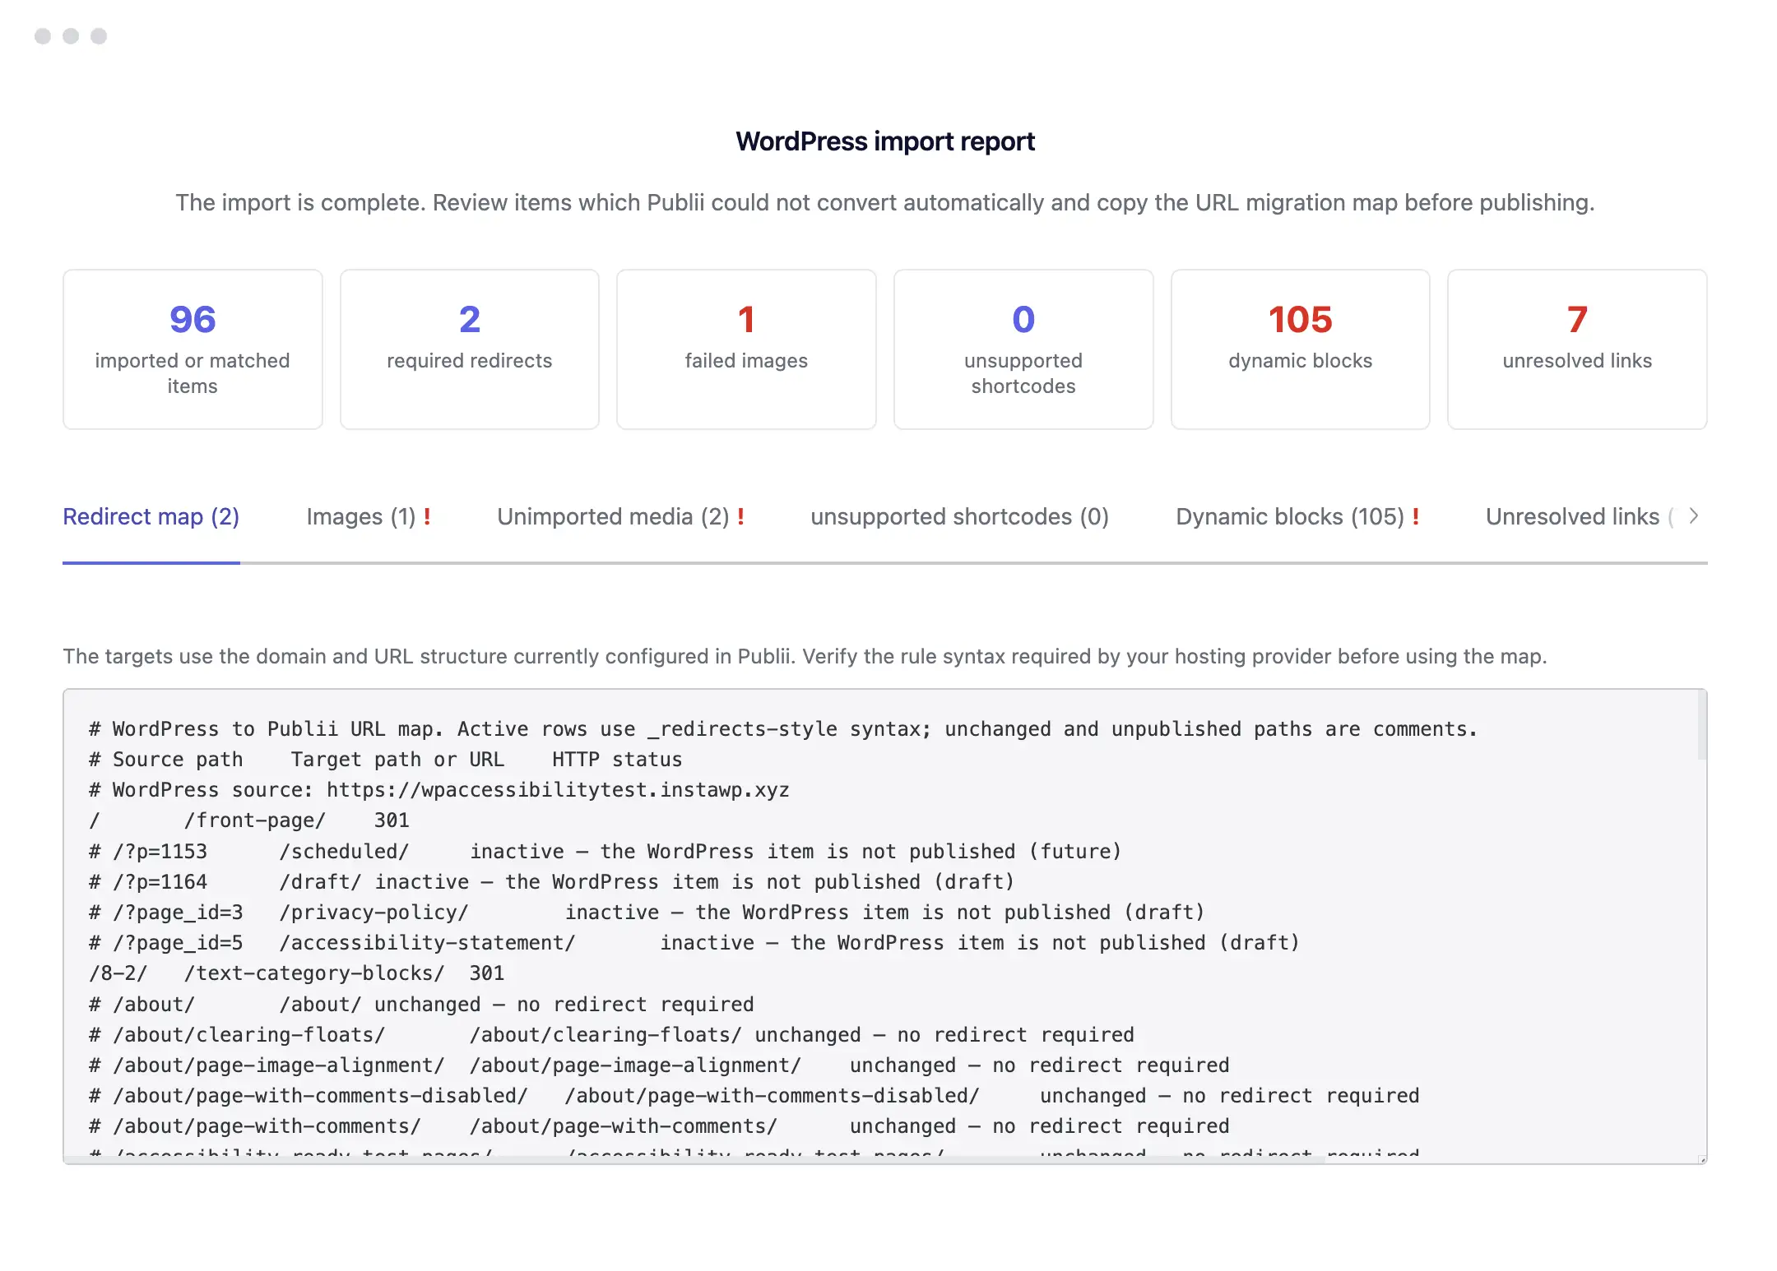The height and width of the screenshot is (1271, 1777).
Task: Click the '/about/page-image-alignment/' line
Action: tap(659, 1065)
